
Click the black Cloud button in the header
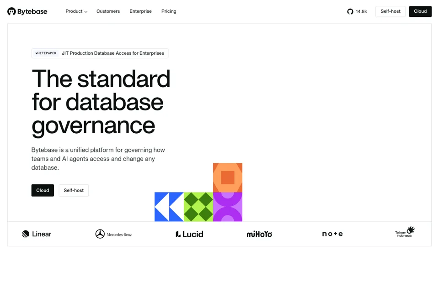[420, 11]
